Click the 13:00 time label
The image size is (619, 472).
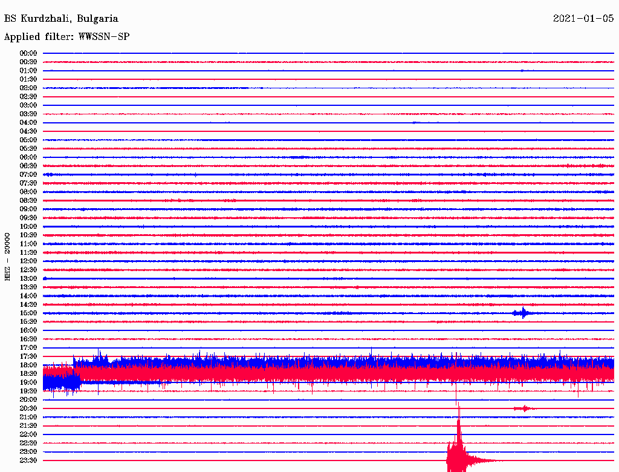[x=28, y=278]
